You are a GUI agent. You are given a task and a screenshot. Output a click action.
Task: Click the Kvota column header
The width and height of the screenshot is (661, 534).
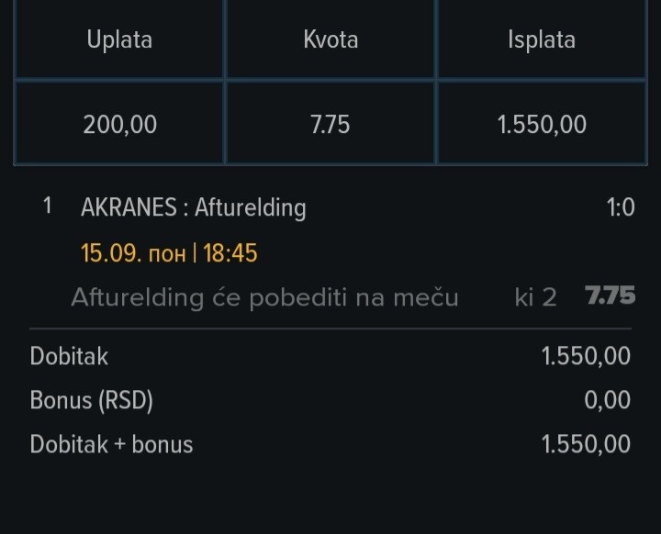click(x=330, y=39)
